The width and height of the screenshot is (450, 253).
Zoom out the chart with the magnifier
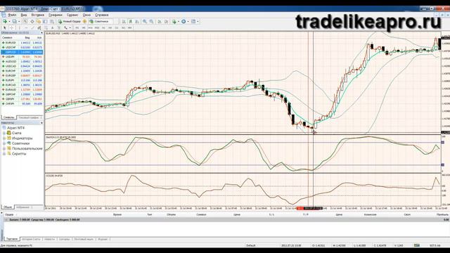151,21
